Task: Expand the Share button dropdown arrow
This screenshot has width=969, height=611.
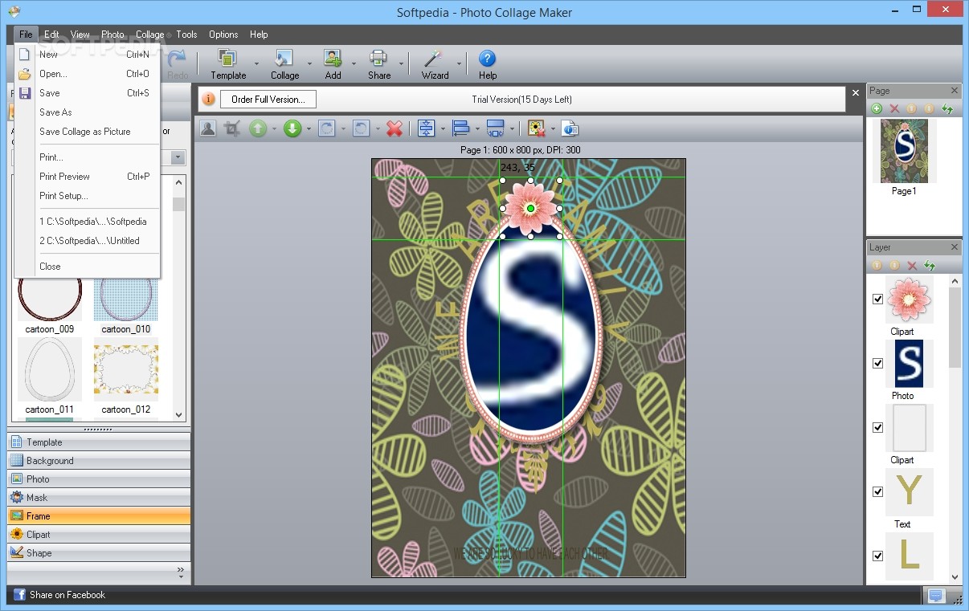Action: tap(400, 64)
